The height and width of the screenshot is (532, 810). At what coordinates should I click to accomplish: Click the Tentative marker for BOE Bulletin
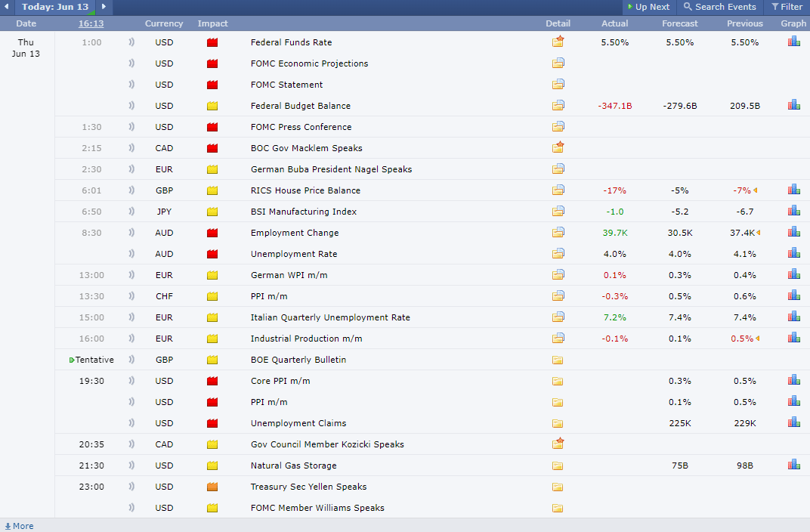72,360
